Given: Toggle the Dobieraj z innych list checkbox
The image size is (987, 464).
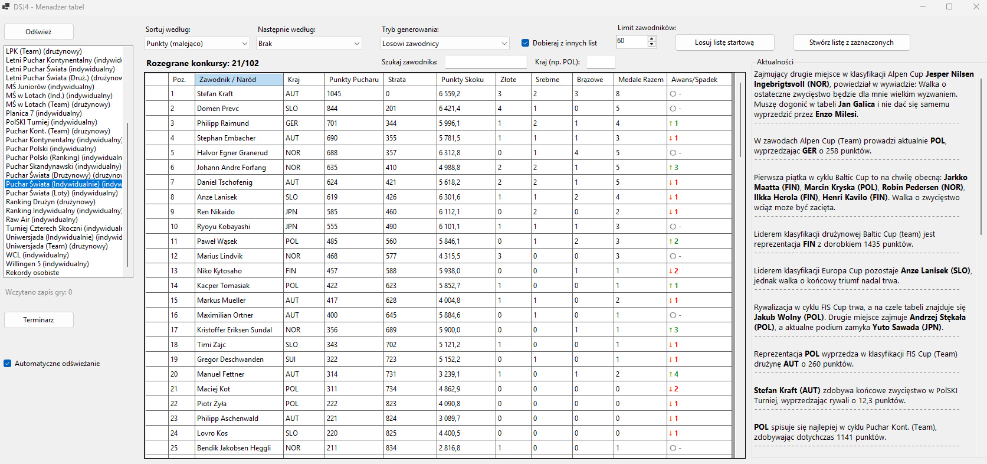Looking at the screenshot, I should pos(525,43).
